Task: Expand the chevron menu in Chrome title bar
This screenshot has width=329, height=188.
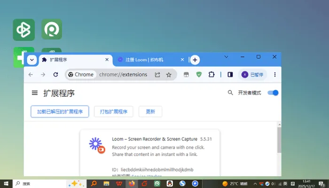Action: tap(226, 57)
